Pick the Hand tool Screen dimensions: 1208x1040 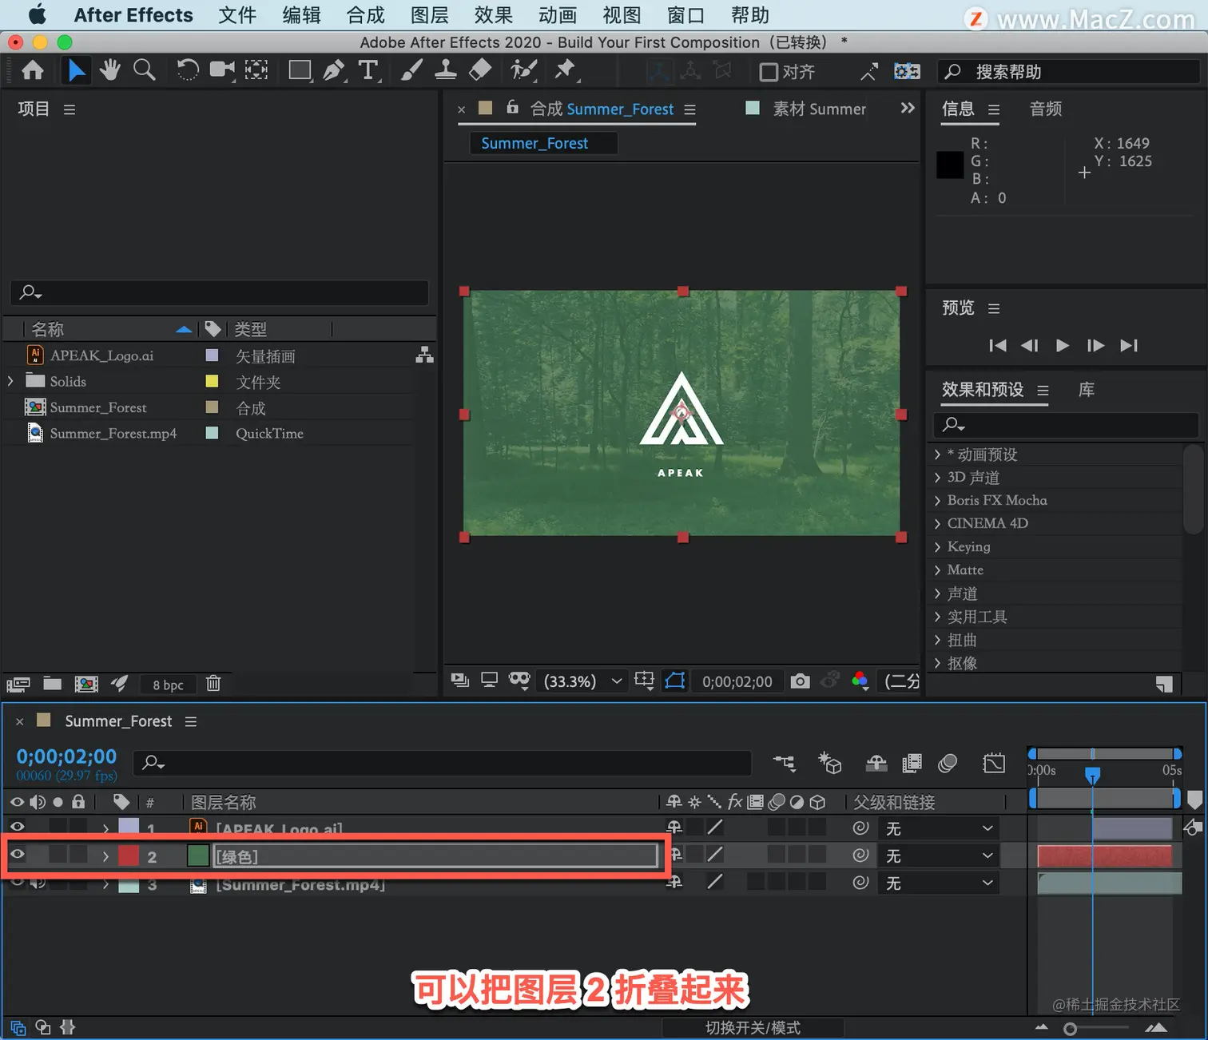pyautogui.click(x=110, y=71)
